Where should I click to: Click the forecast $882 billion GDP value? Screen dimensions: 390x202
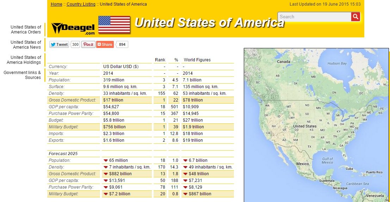coord(120,174)
